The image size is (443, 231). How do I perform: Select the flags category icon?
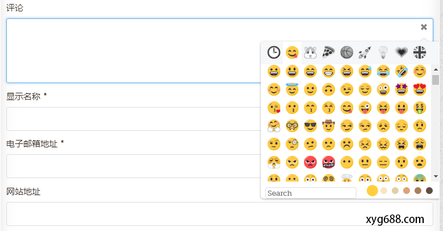point(420,52)
